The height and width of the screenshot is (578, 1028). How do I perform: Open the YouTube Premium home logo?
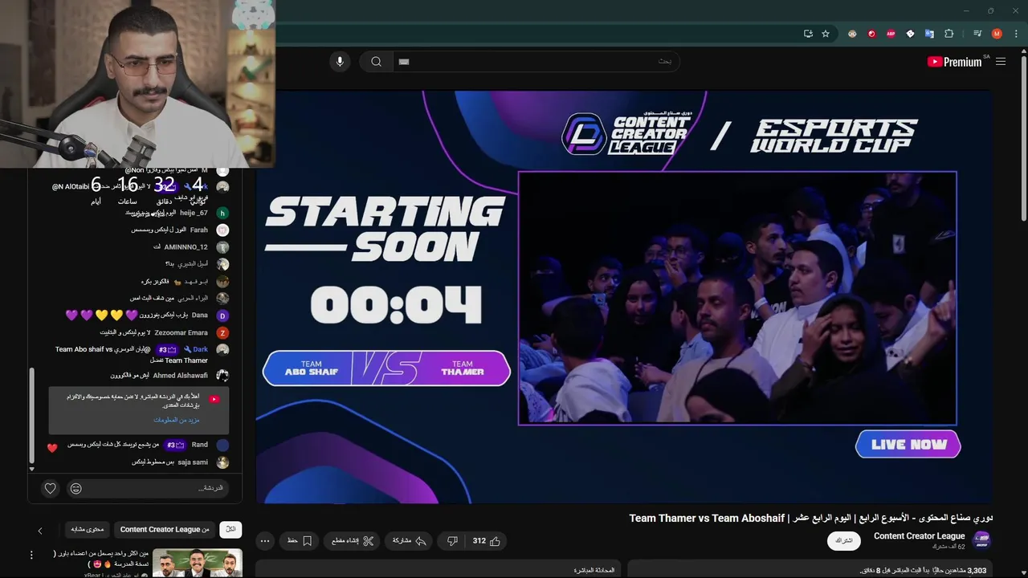coord(956,62)
